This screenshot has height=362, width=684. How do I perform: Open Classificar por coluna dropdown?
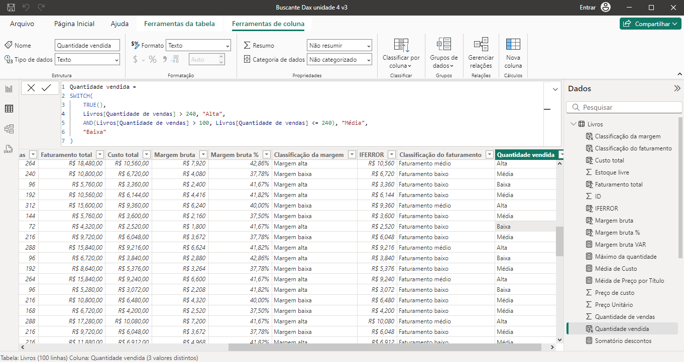click(x=401, y=53)
